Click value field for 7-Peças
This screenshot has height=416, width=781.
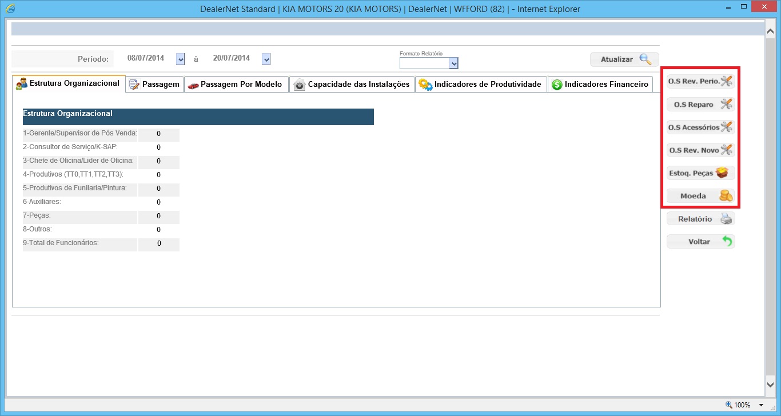point(159,217)
